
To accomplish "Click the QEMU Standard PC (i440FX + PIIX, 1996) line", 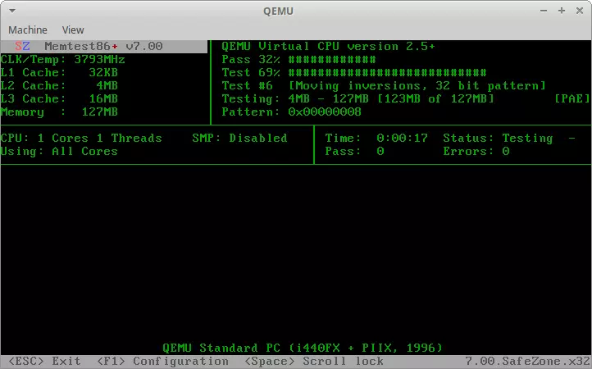I will tap(303, 348).
